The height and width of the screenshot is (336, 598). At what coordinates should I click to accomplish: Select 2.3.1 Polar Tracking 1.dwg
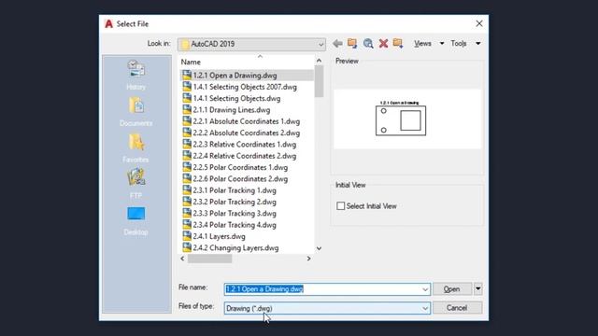[x=235, y=190]
